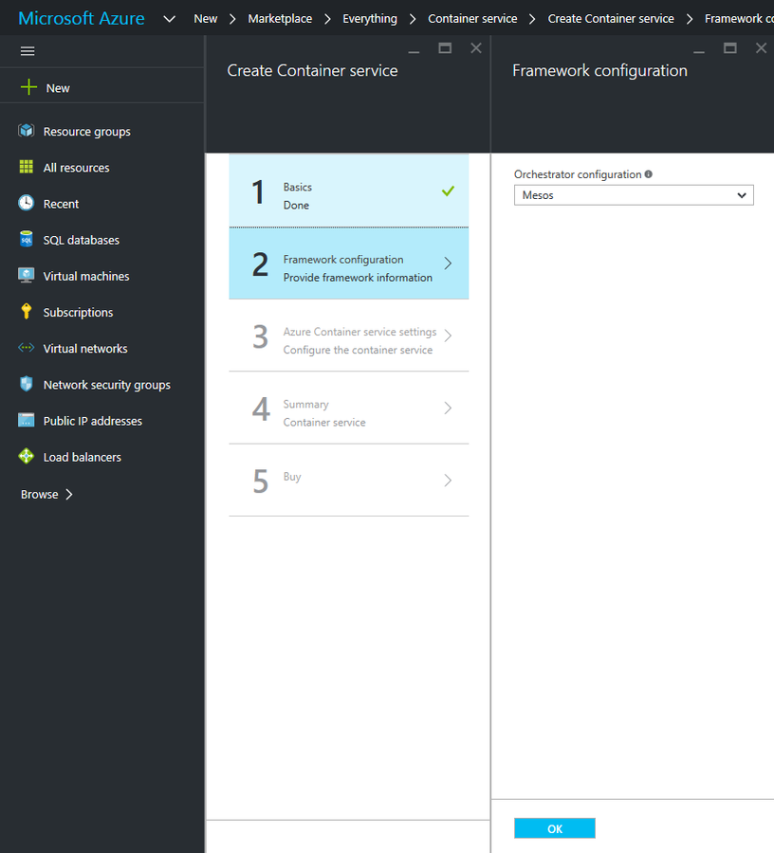The width and height of the screenshot is (774, 853).
Task: Click the All resources grid icon
Action: point(27,167)
